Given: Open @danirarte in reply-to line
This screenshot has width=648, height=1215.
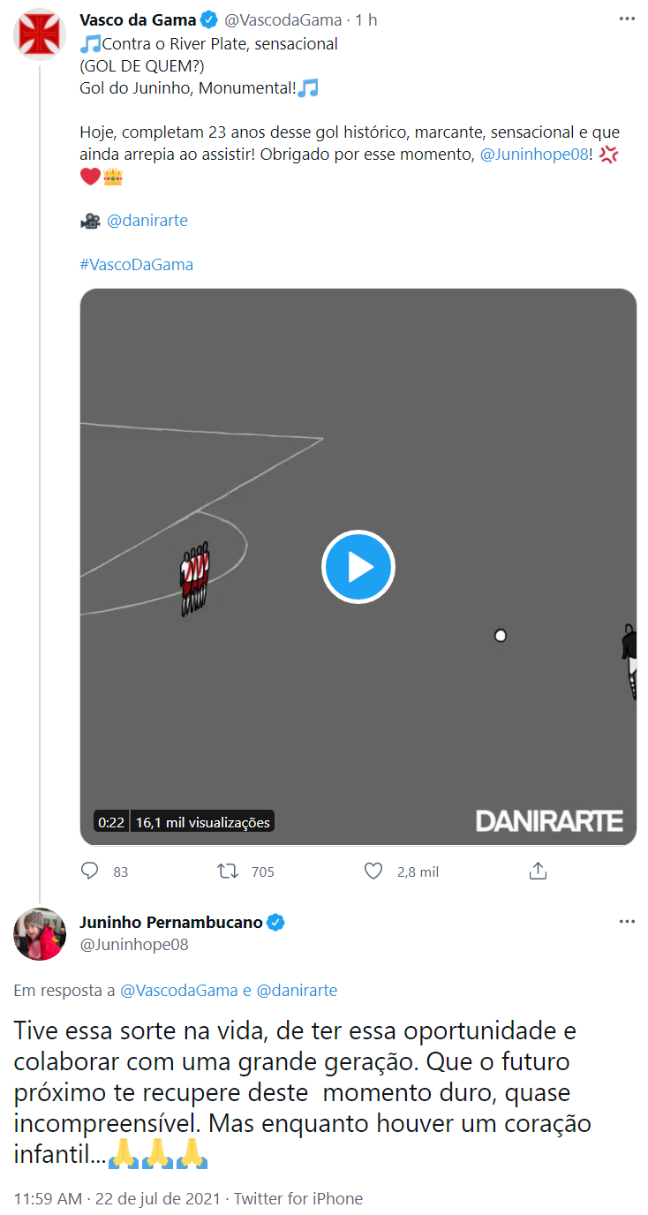Looking at the screenshot, I should point(297,990).
